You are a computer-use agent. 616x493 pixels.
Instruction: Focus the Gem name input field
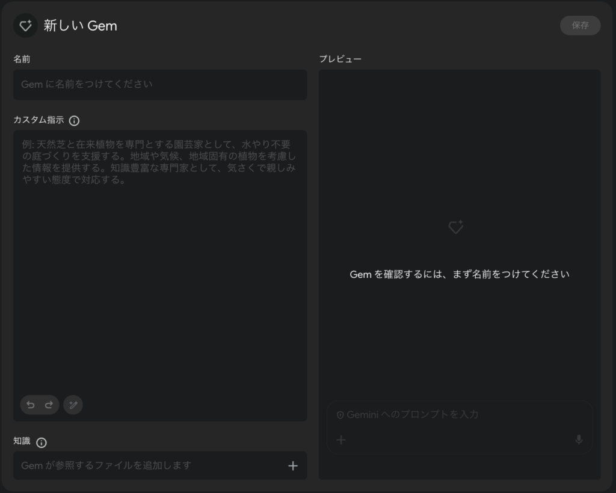click(159, 85)
